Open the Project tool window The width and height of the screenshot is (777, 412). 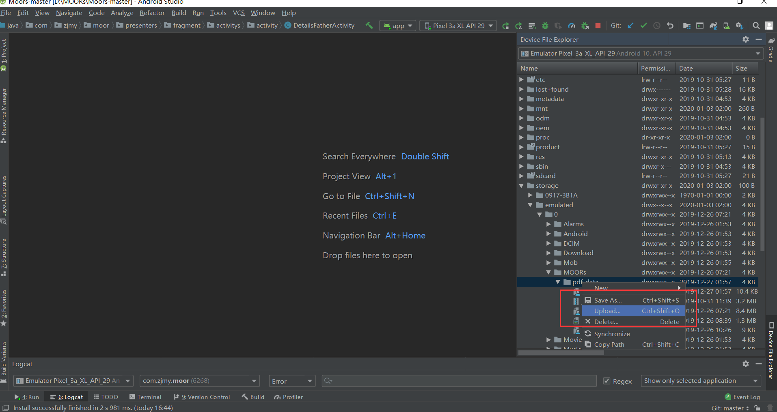tap(4, 55)
